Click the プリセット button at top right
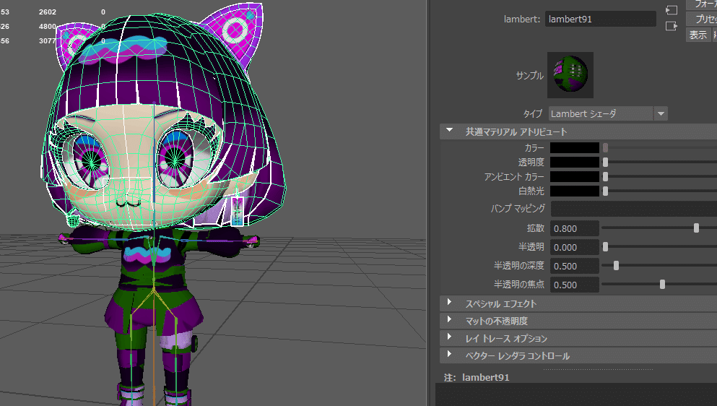 click(x=703, y=19)
